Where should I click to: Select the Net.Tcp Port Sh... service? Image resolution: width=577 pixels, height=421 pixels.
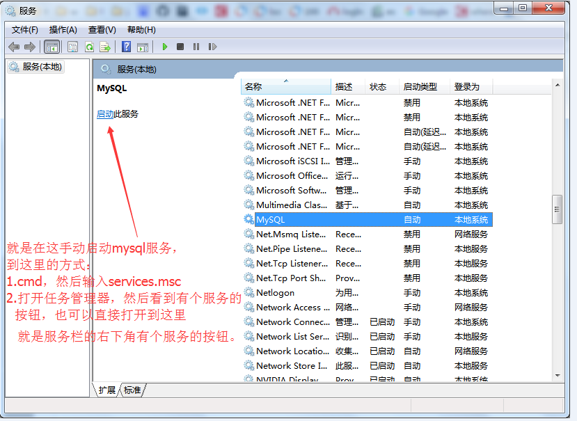click(x=368, y=278)
